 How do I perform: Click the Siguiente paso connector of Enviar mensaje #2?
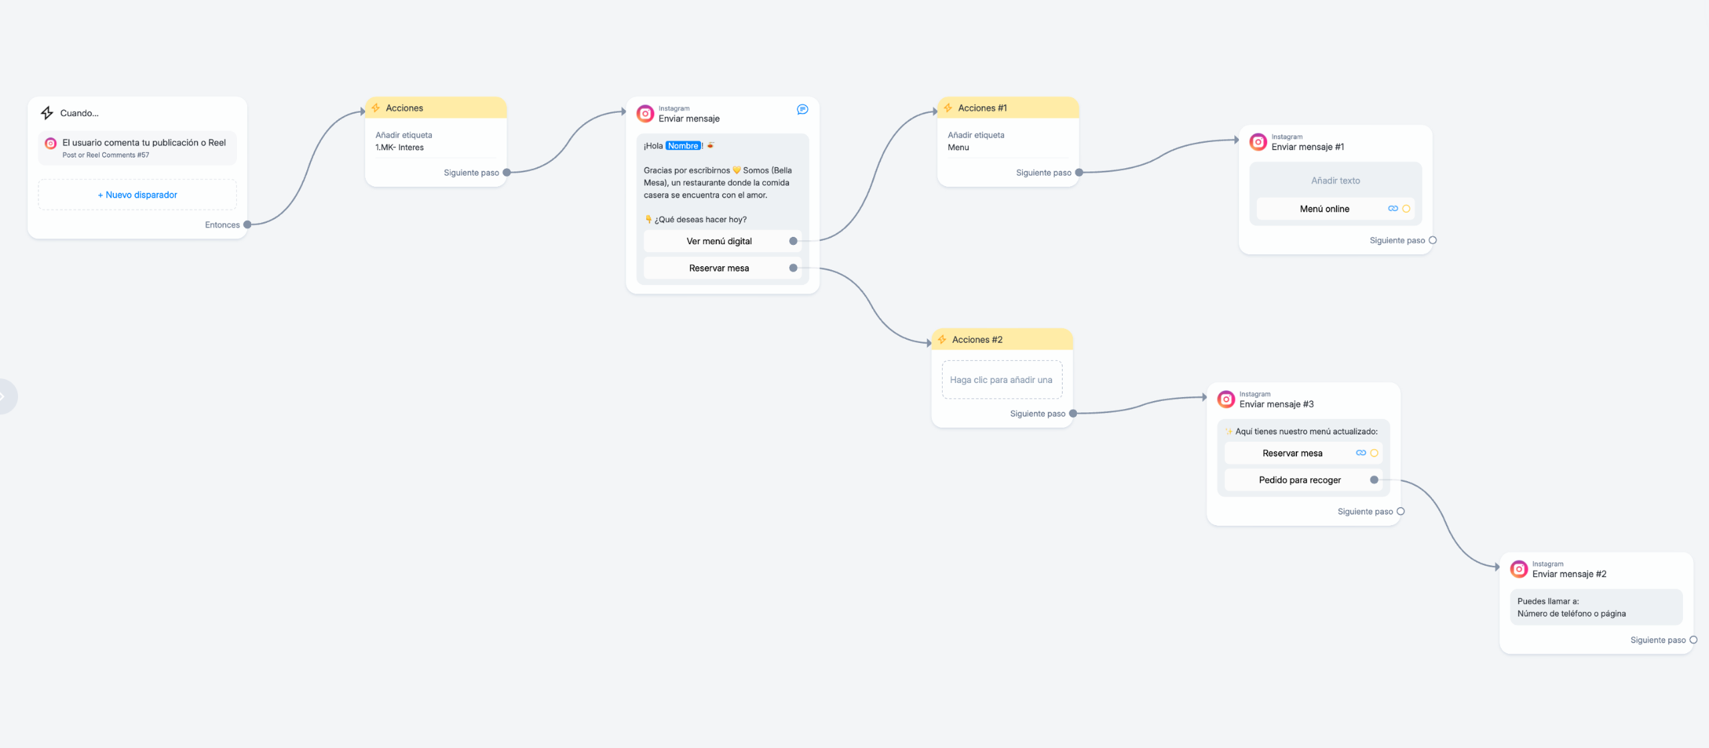pyautogui.click(x=1693, y=640)
